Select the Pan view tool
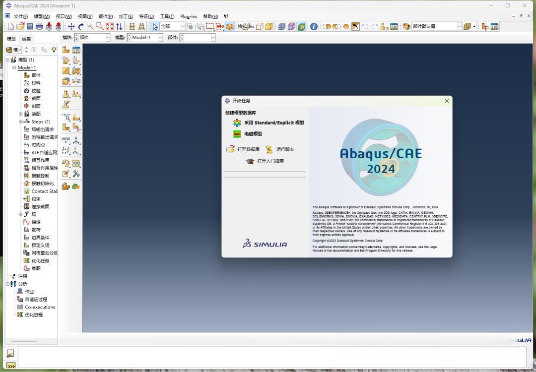The width and height of the screenshot is (536, 372). [x=71, y=26]
